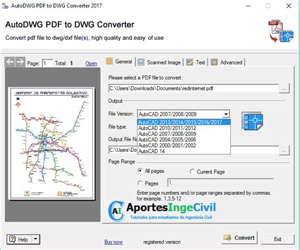The image size is (300, 250).
Task: Collapse the File Version dropdown arrow
Action: coord(226,115)
